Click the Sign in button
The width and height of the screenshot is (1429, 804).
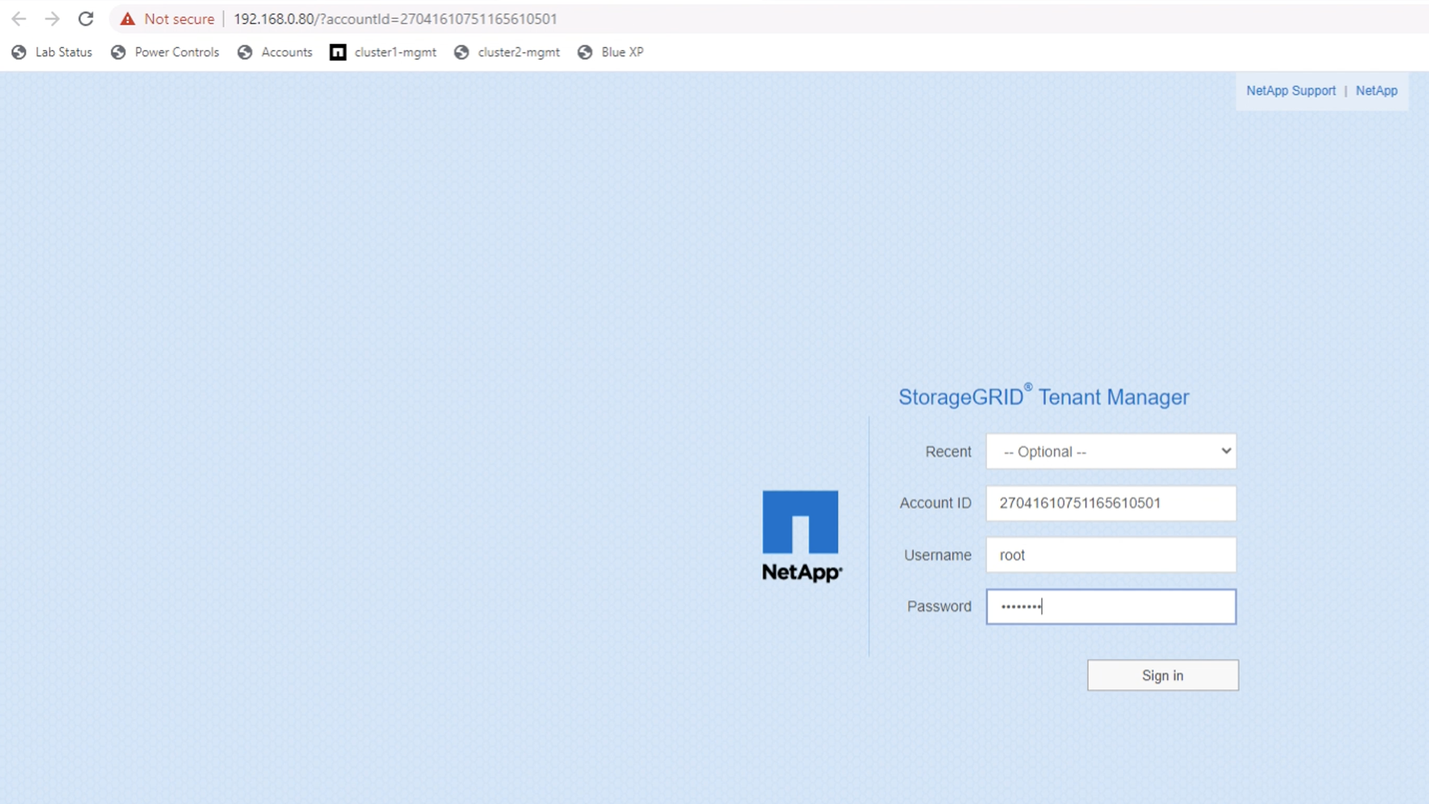point(1162,675)
